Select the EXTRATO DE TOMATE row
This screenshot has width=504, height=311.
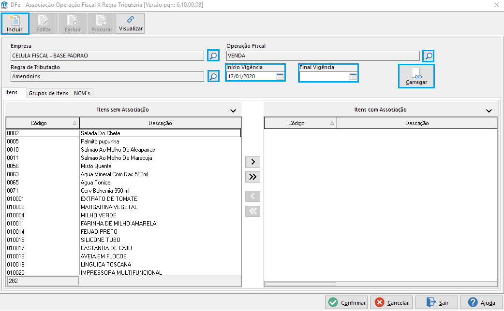point(123,199)
